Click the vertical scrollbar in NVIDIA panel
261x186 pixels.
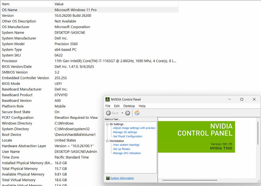click(258, 133)
